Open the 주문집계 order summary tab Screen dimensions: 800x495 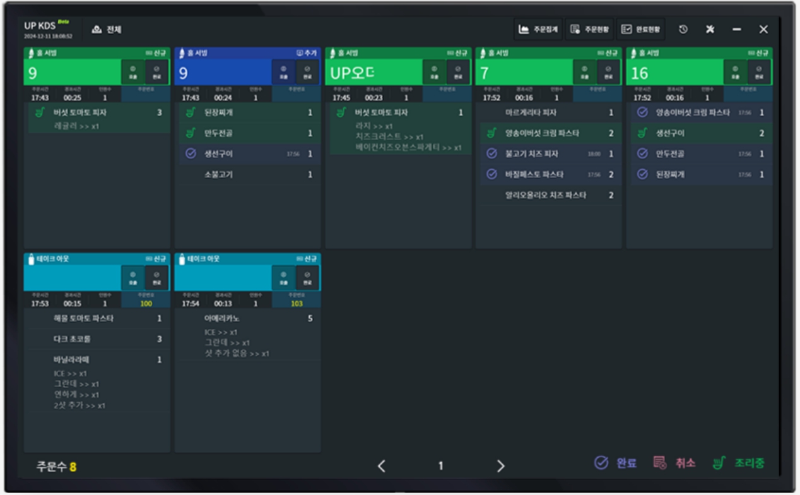click(538, 30)
